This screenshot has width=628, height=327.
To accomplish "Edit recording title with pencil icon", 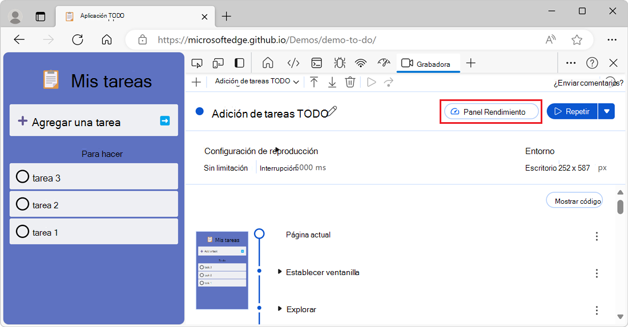I will click(332, 112).
